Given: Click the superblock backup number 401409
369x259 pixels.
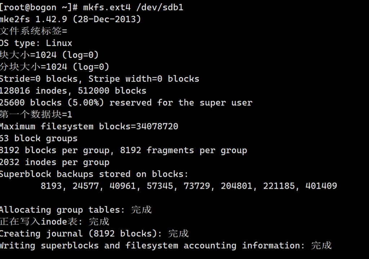Looking at the screenshot, I should (x=321, y=186).
